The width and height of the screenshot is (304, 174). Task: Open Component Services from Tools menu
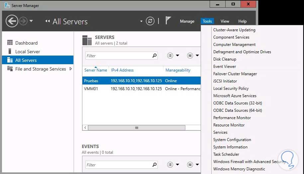[x=231, y=37]
